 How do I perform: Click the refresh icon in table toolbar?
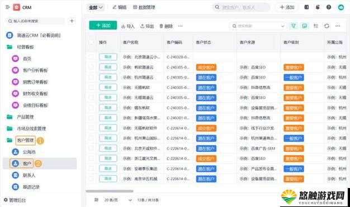(x=327, y=26)
